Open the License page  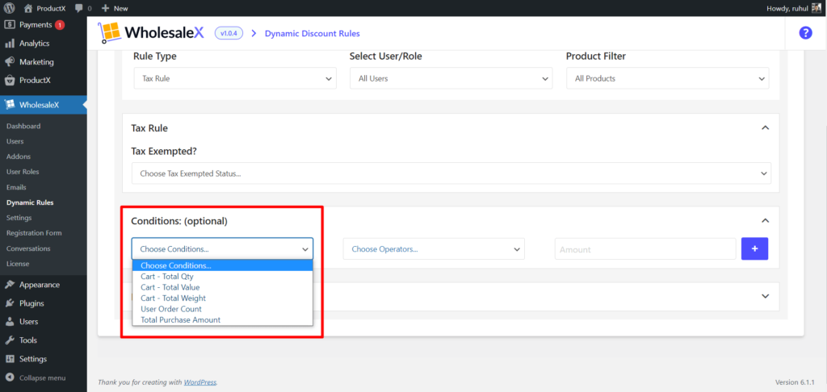point(18,264)
